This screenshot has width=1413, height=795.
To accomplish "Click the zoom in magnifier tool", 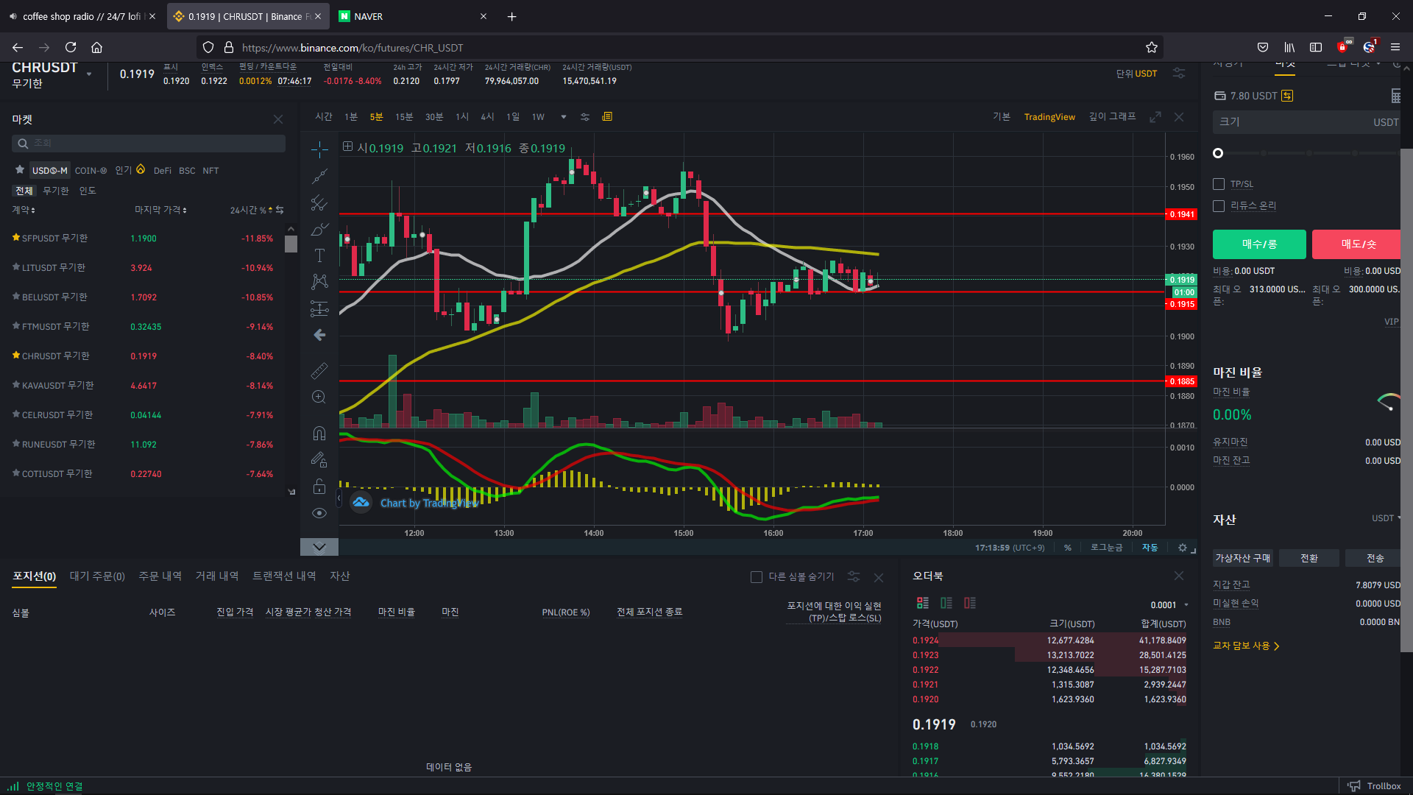I will (x=319, y=397).
